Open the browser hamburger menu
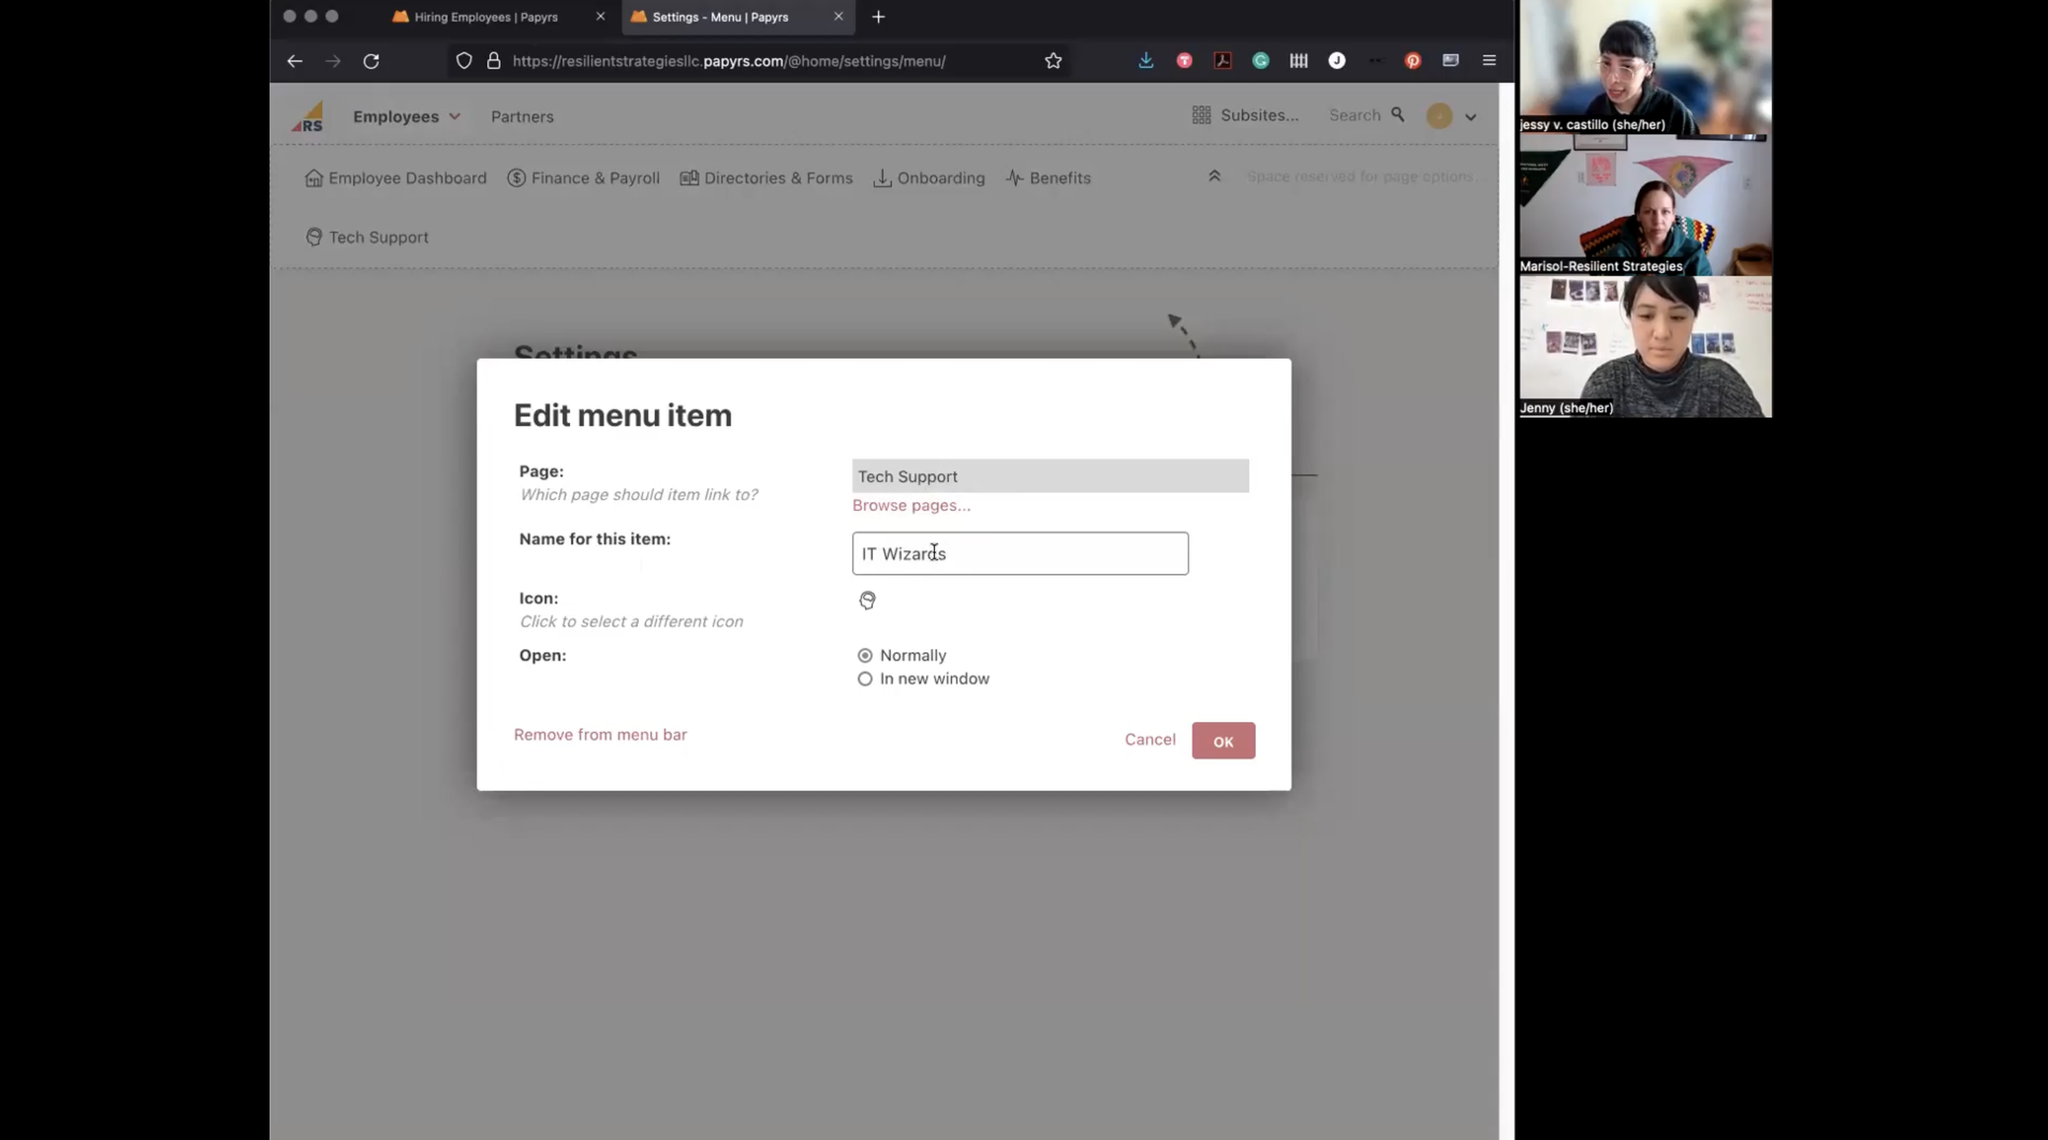 1488,61
